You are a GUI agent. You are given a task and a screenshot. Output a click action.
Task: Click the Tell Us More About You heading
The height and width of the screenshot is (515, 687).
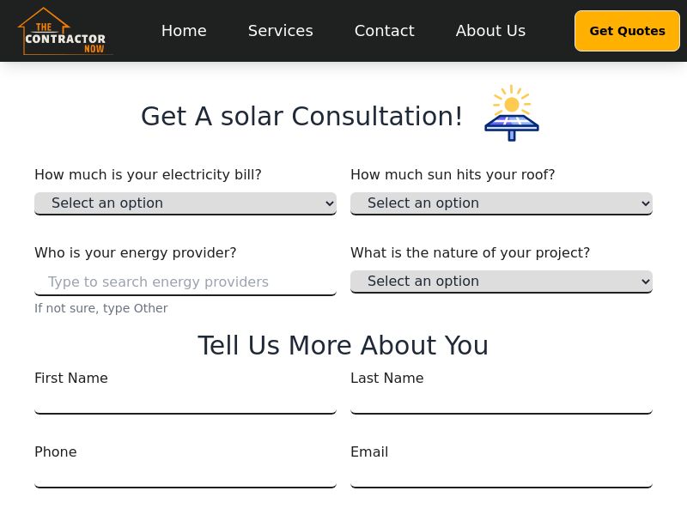343,345
